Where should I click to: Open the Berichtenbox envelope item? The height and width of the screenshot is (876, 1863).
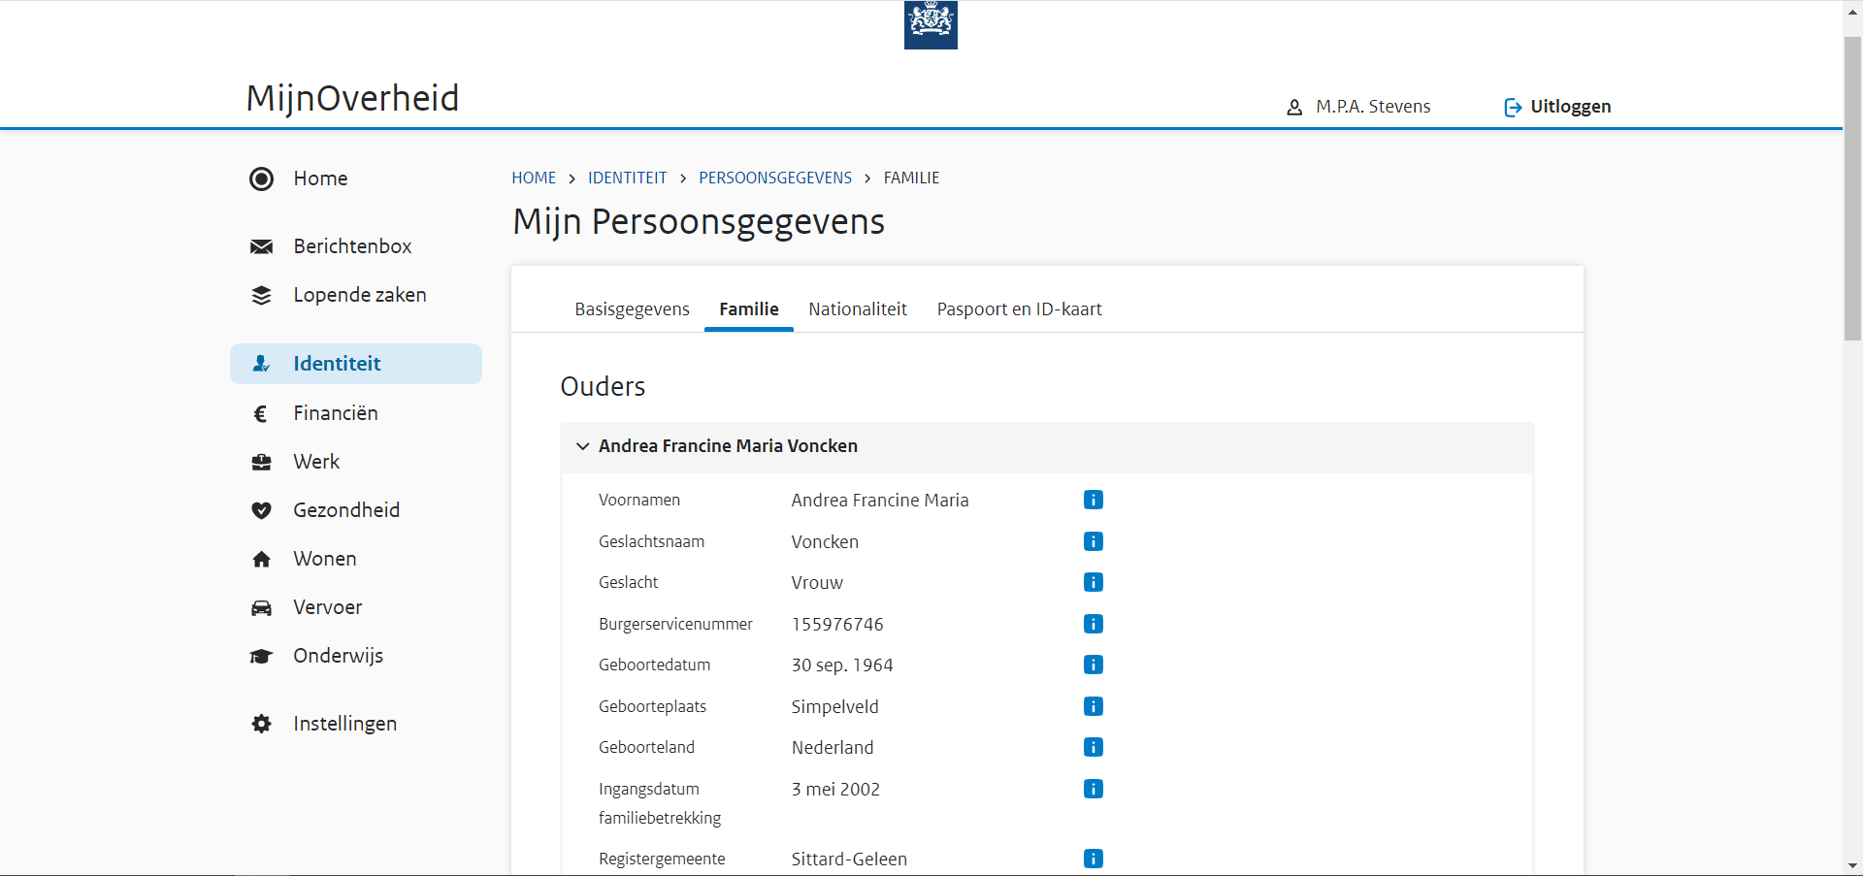[x=352, y=246]
